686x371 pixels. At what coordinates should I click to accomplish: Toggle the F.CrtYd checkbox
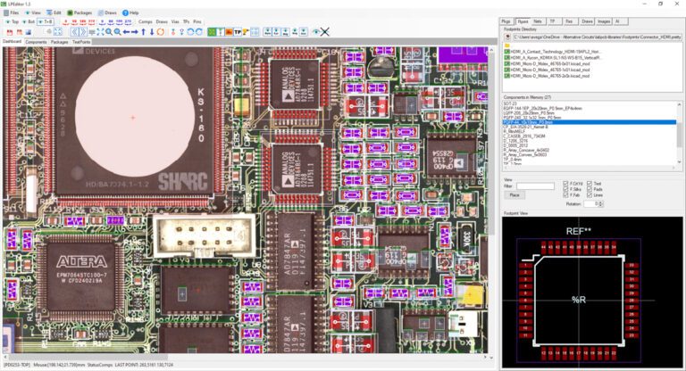[x=565, y=184]
